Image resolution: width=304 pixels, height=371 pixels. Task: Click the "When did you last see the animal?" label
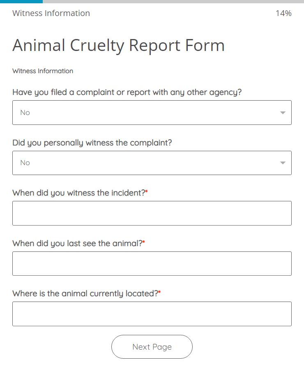(x=77, y=244)
